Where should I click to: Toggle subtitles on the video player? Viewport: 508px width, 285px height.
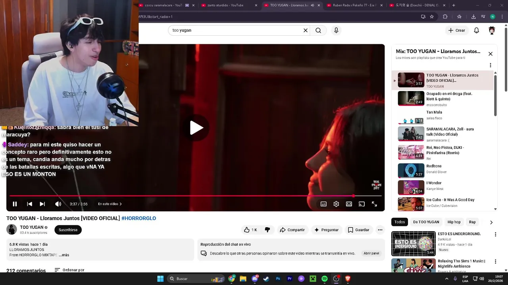[323, 204]
